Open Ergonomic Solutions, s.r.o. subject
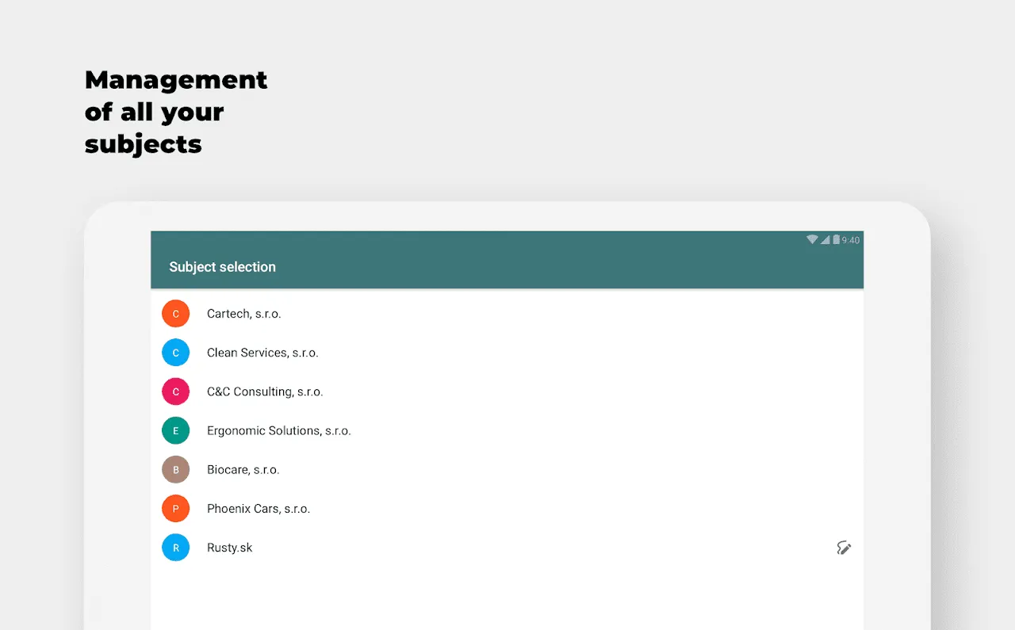This screenshot has width=1015, height=630. pyautogui.click(x=507, y=431)
